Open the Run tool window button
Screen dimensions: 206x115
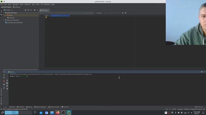click(x=5, y=107)
